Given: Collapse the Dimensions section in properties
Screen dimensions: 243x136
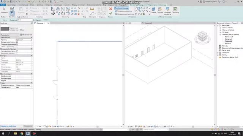Looking at the screenshot, I should 32,56.
